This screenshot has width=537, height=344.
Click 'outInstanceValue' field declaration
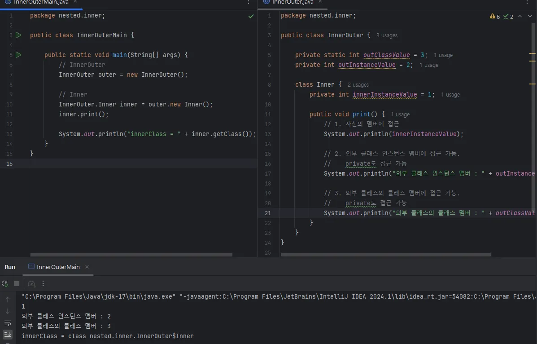367,65
